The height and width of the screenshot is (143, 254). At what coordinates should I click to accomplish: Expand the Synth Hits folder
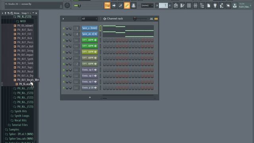click(19, 111)
